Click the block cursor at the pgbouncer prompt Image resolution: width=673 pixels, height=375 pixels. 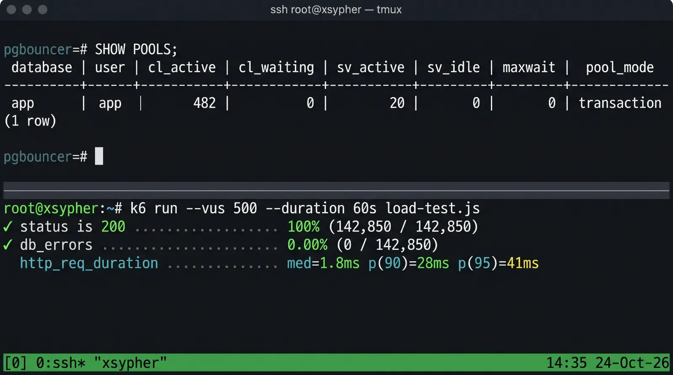(x=99, y=156)
